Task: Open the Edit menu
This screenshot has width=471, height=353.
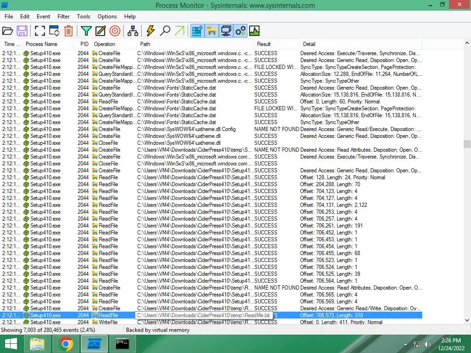Action: tap(25, 17)
